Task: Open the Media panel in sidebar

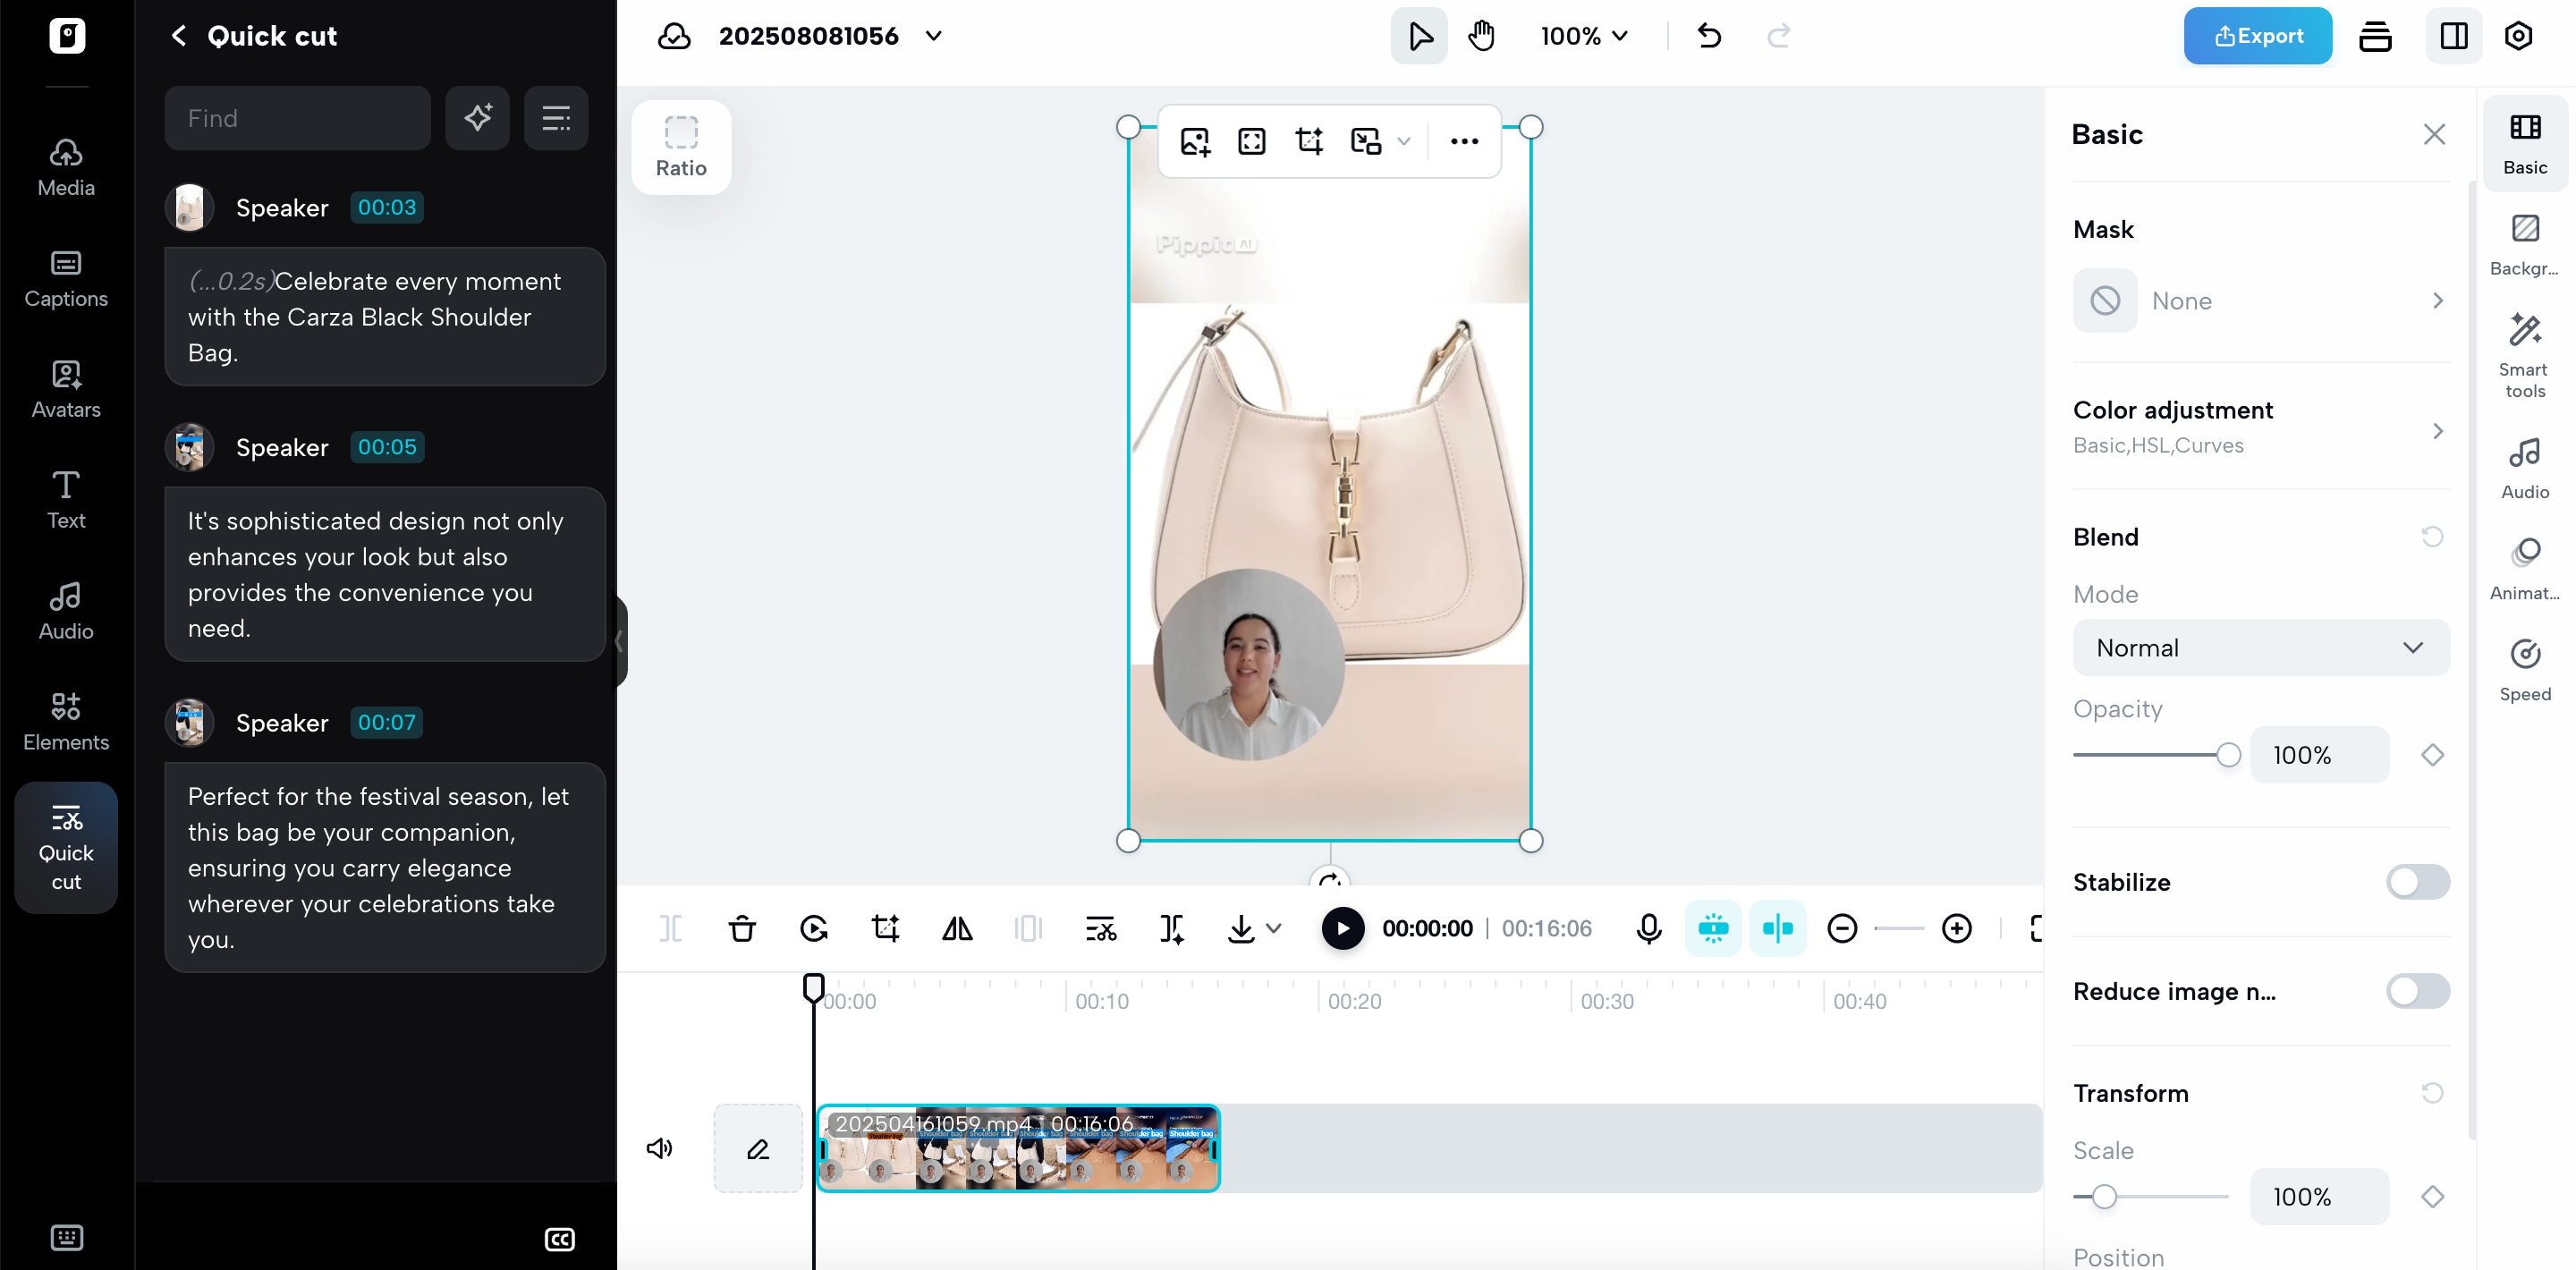Action: click(65, 166)
